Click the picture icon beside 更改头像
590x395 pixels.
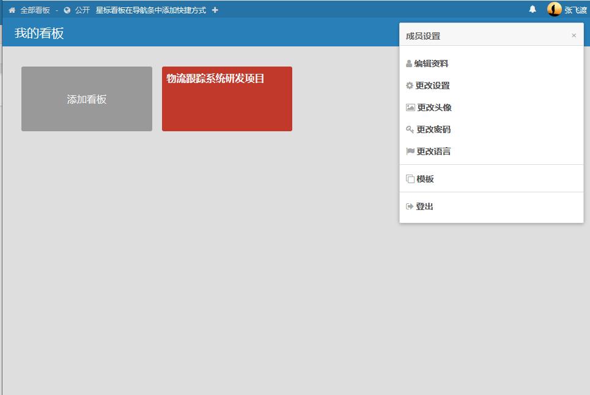coord(410,107)
